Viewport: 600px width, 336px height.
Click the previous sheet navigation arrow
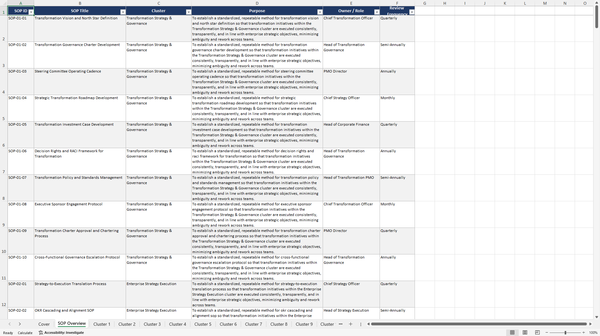tap(10, 324)
